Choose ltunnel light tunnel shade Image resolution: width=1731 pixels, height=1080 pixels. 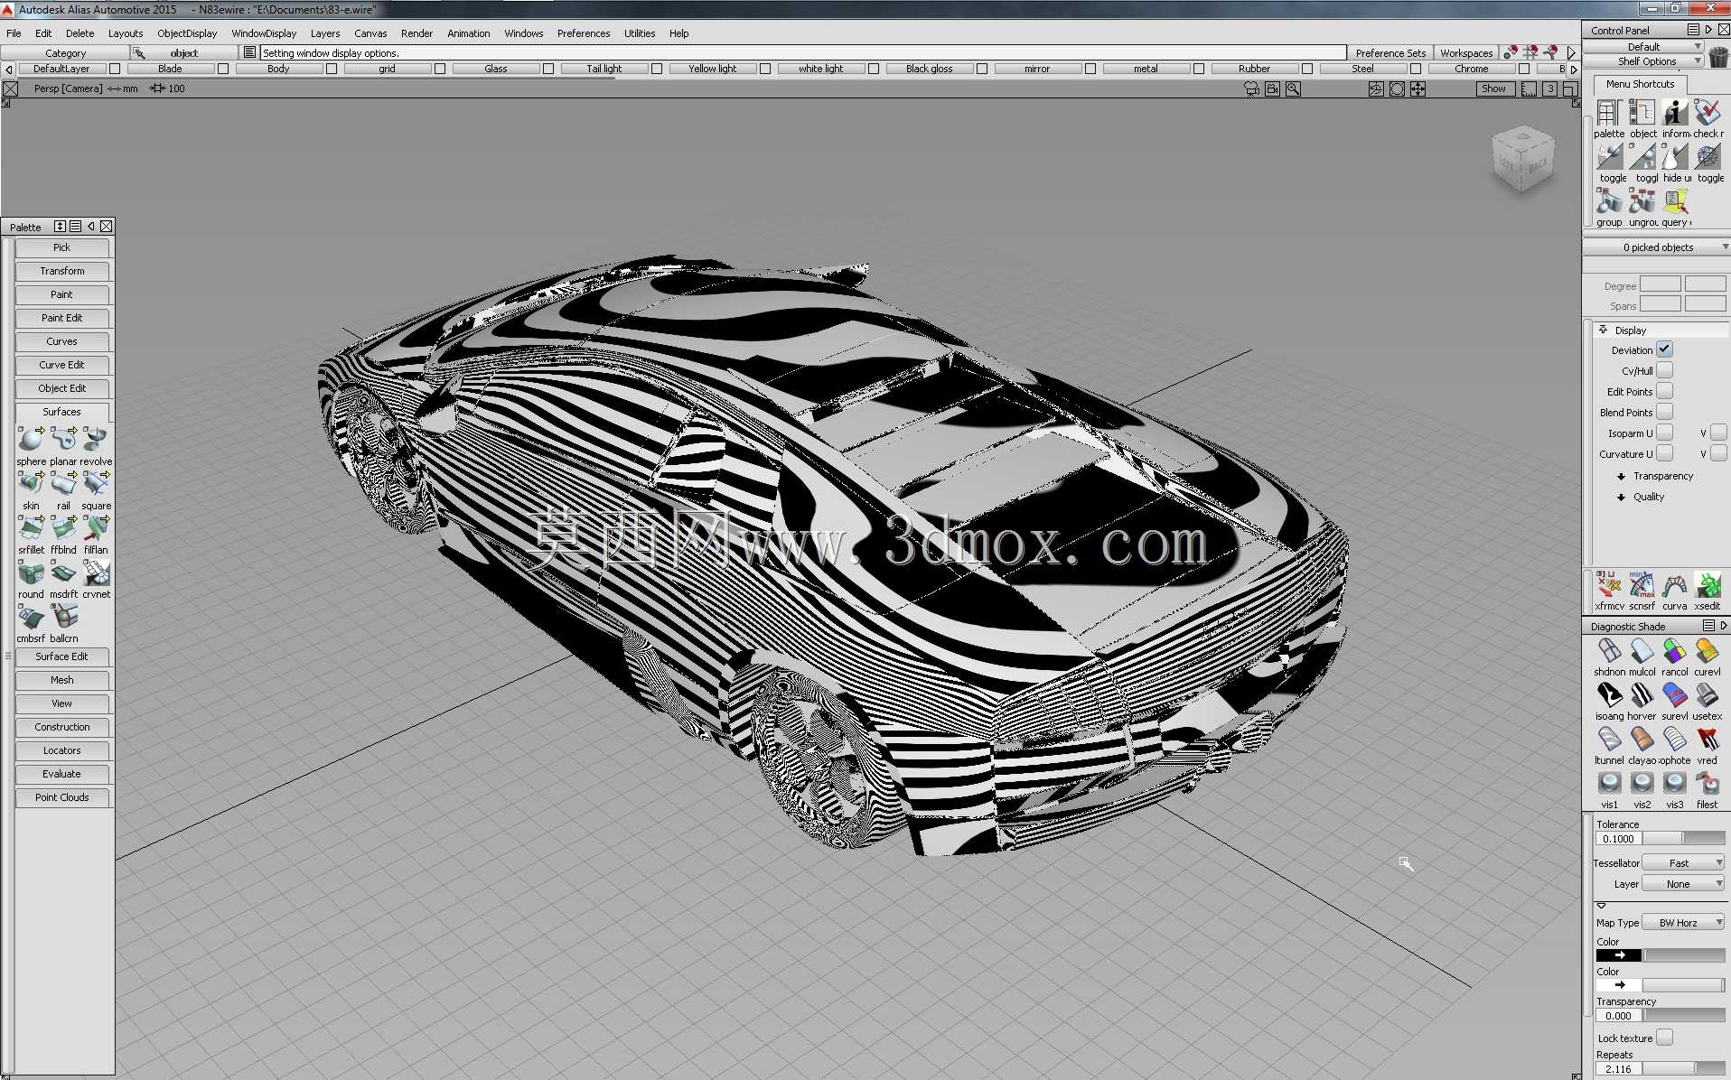[1609, 740]
